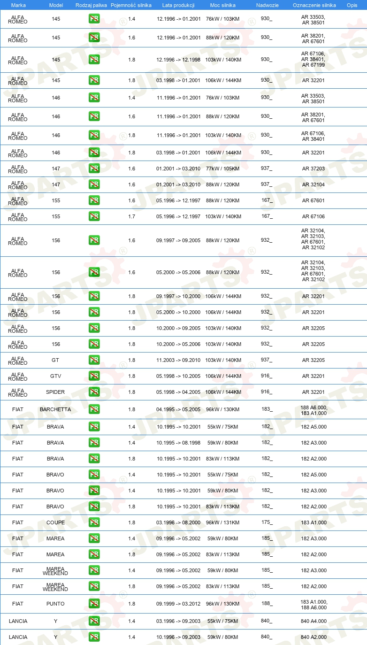Click fuel icon in Alfa Romeo 155 1.7 row
This screenshot has height=645, width=367.
click(x=94, y=216)
